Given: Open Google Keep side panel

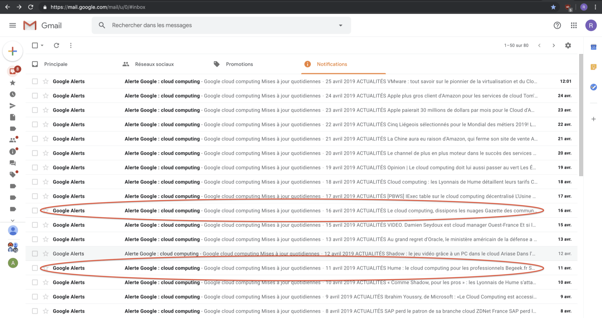Looking at the screenshot, I should (593, 67).
